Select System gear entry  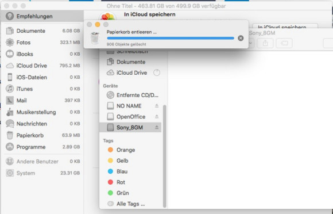coord(42,173)
